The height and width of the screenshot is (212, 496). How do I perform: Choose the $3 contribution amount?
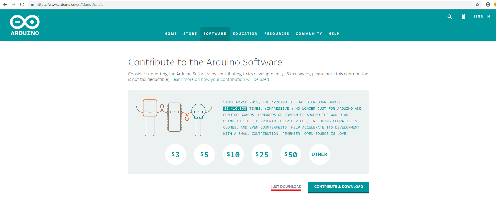click(x=176, y=154)
